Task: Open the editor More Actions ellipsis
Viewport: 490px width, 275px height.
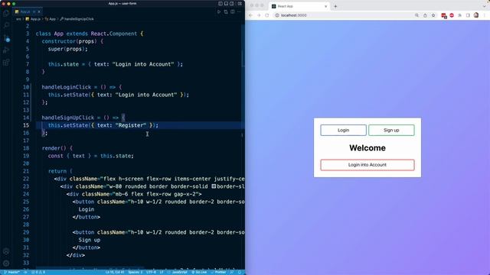Action: (239, 12)
